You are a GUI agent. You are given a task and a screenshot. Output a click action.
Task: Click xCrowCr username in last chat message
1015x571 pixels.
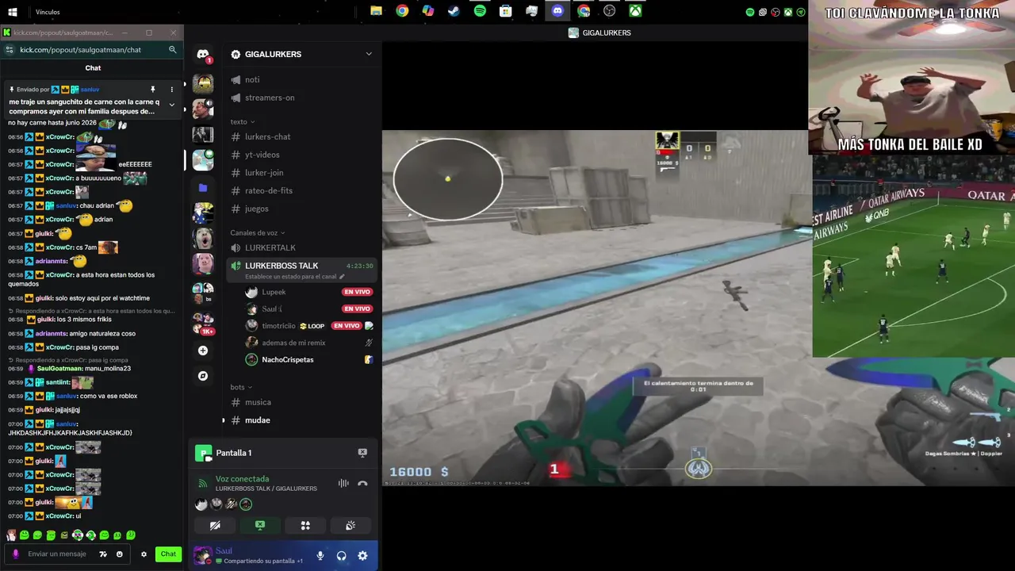pos(59,516)
